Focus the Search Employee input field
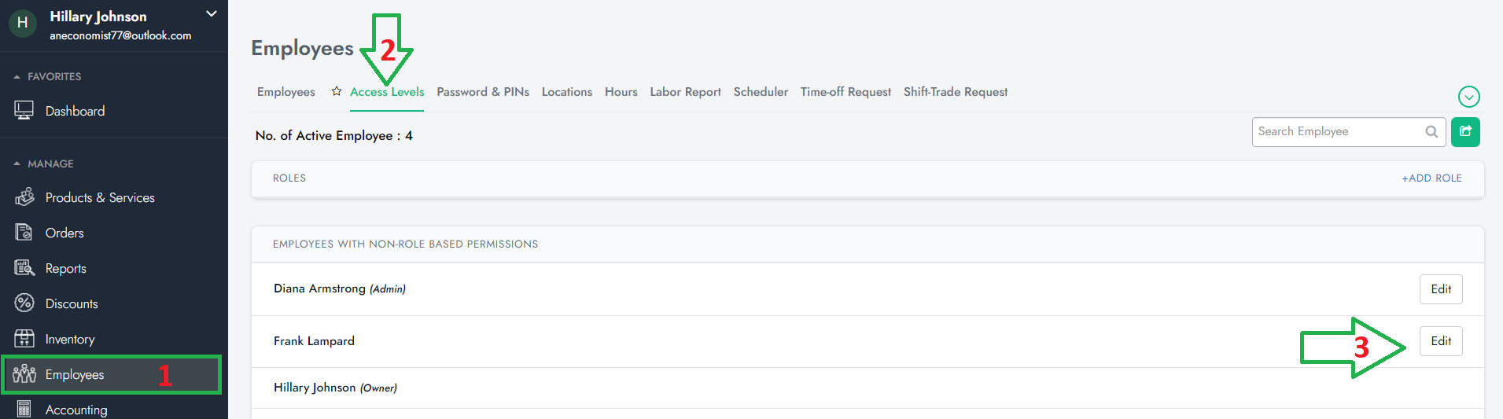This screenshot has width=1503, height=419. (1337, 132)
